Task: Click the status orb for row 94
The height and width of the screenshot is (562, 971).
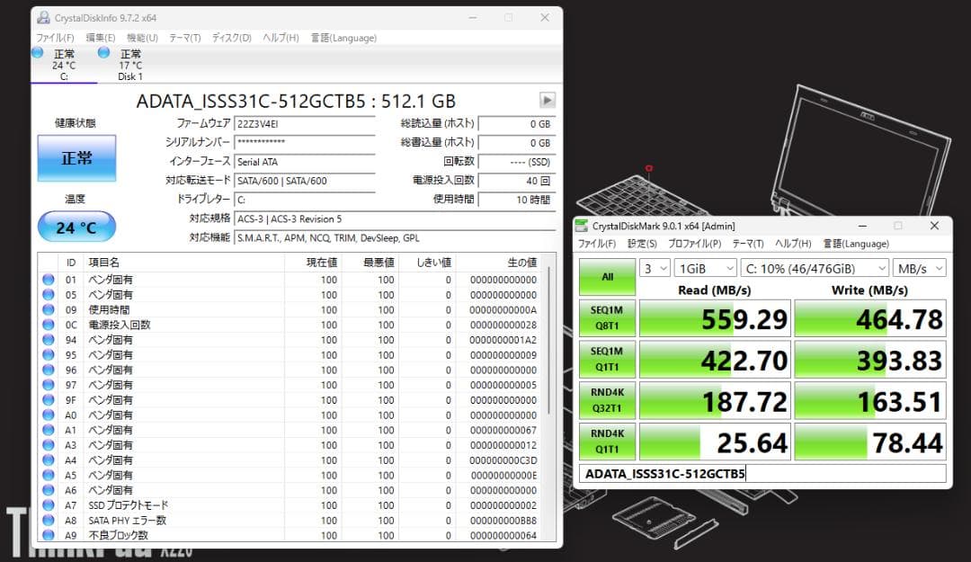Action: [x=49, y=340]
